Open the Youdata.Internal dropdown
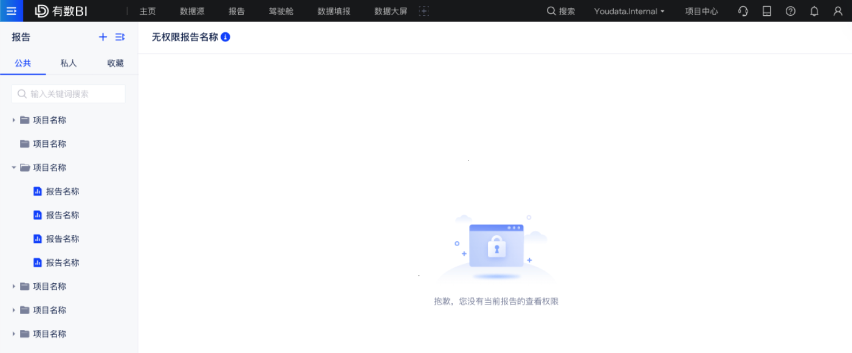This screenshot has height=353, width=852. (629, 11)
